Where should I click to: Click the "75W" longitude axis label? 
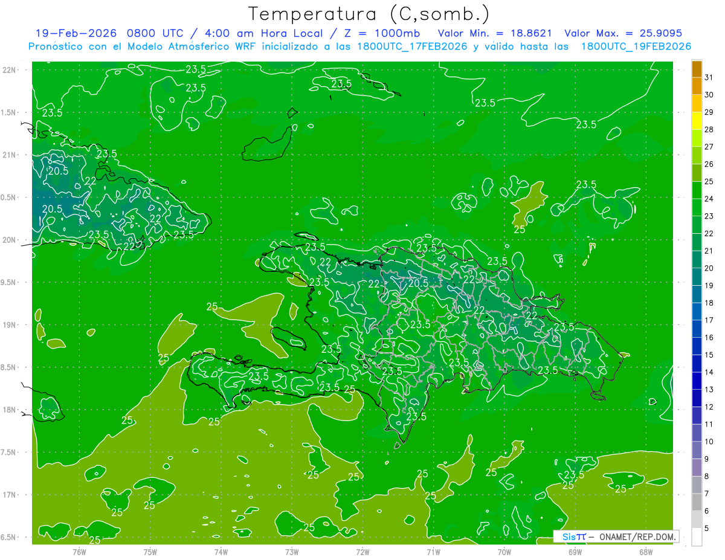pyautogui.click(x=150, y=552)
